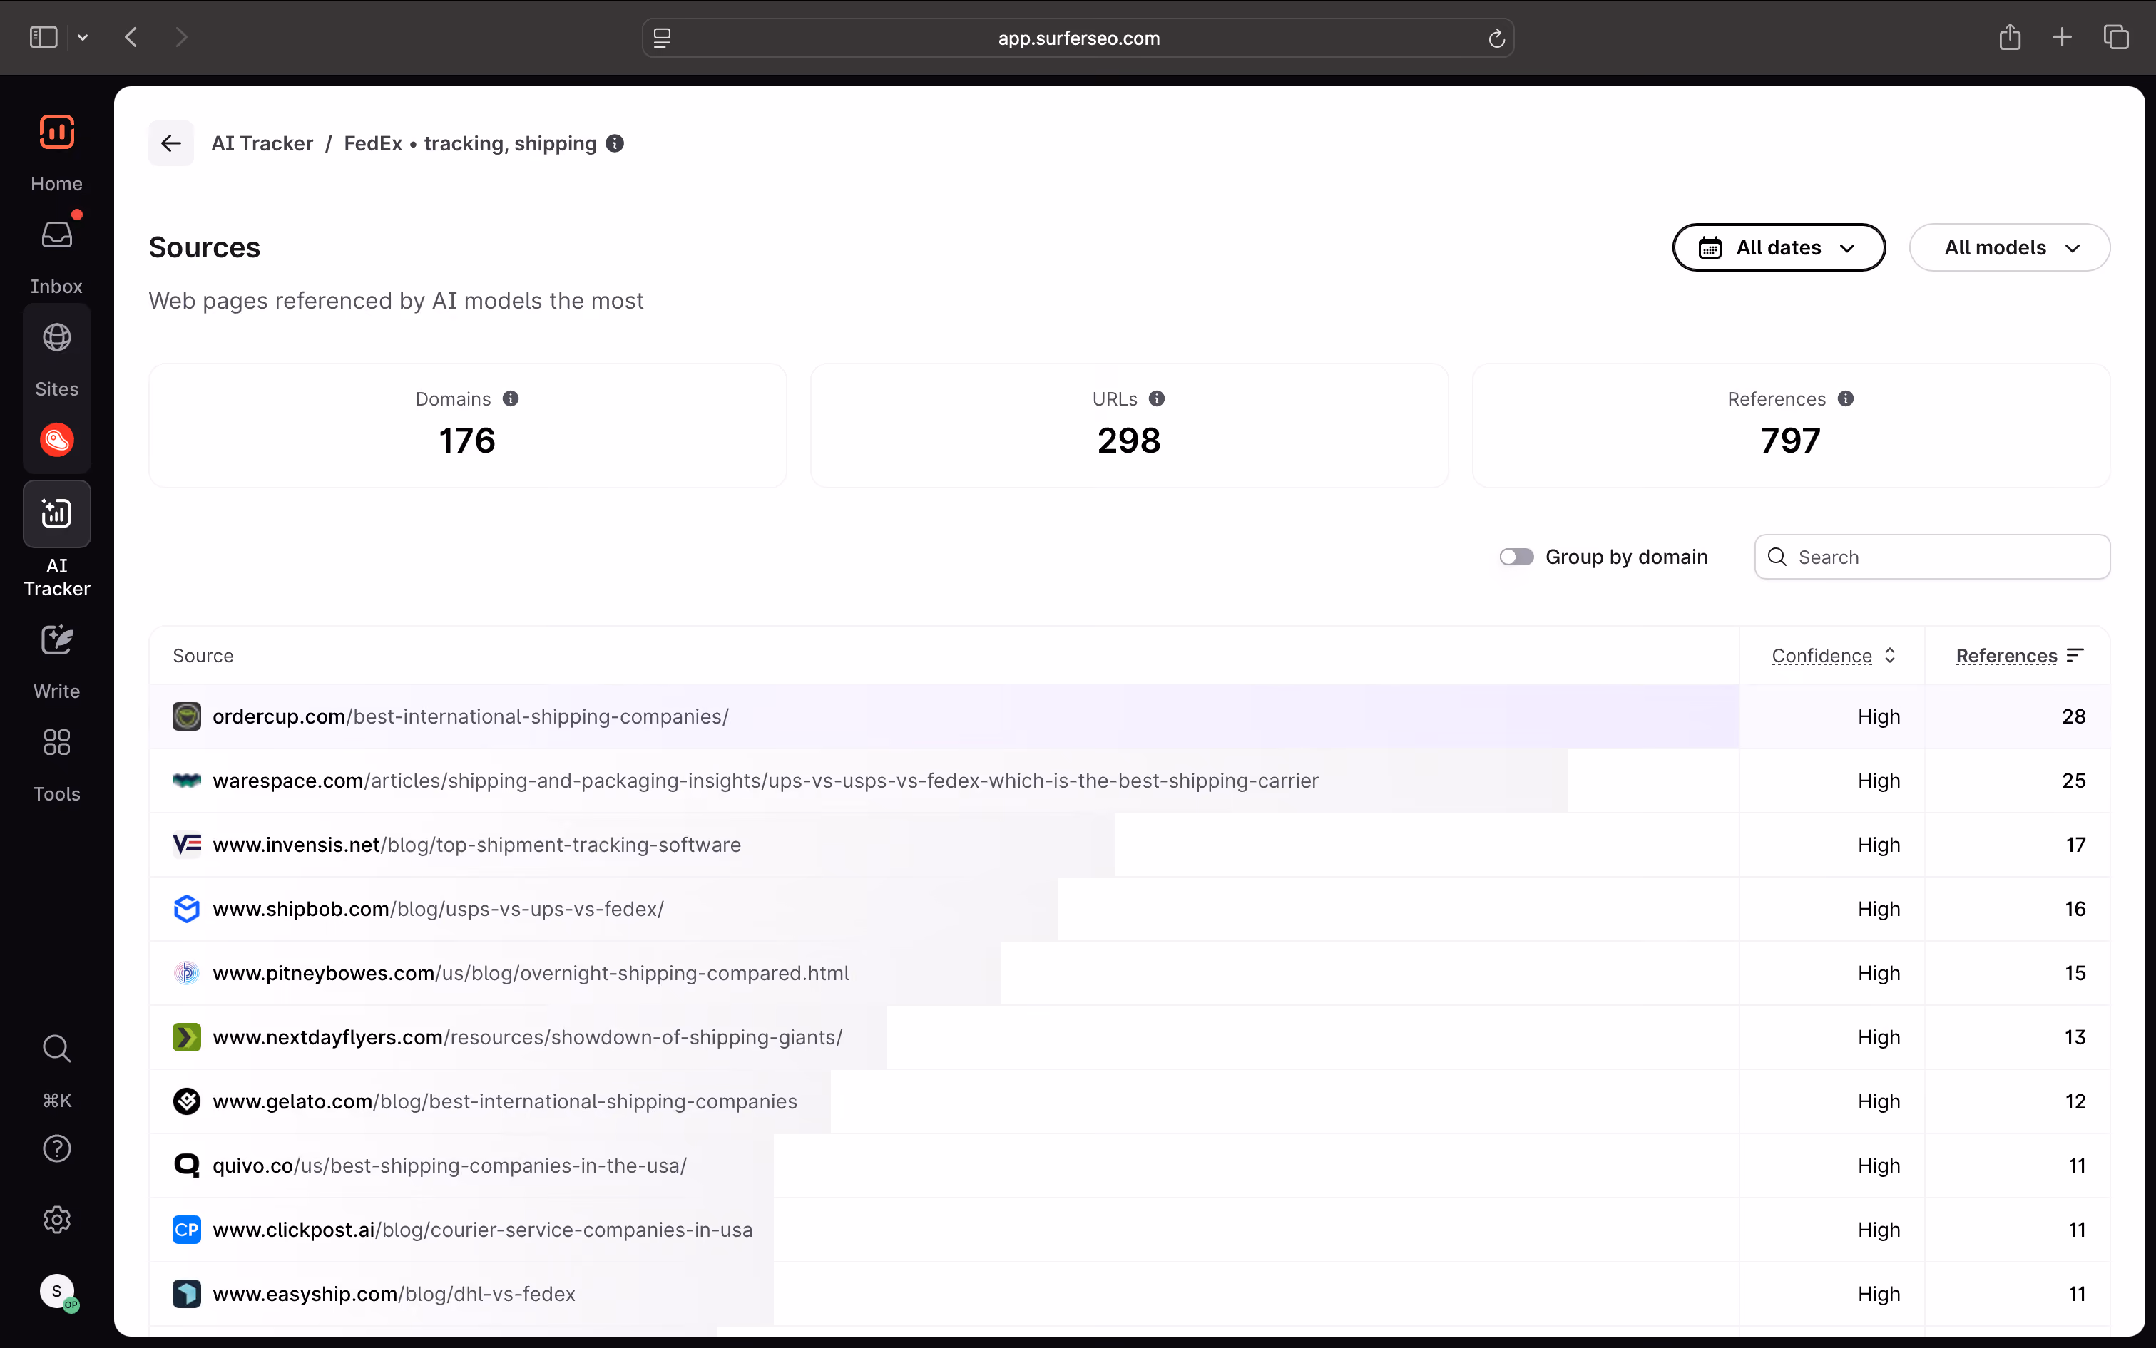Click the page settings icon in address bar

pos(662,38)
